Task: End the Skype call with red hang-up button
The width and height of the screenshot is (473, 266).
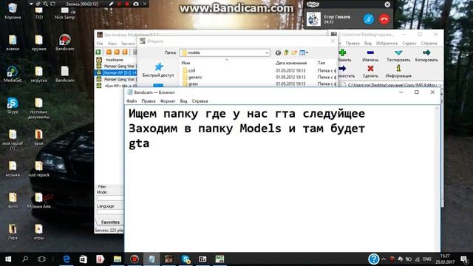Action: tap(384, 19)
